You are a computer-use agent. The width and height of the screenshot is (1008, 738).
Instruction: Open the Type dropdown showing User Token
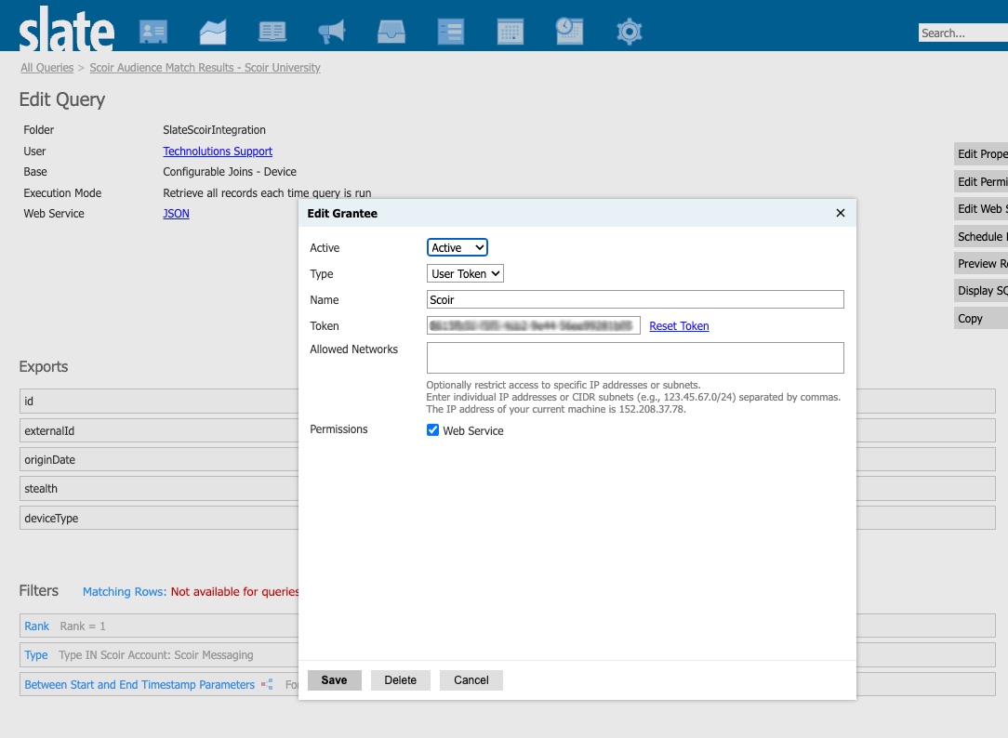(465, 273)
